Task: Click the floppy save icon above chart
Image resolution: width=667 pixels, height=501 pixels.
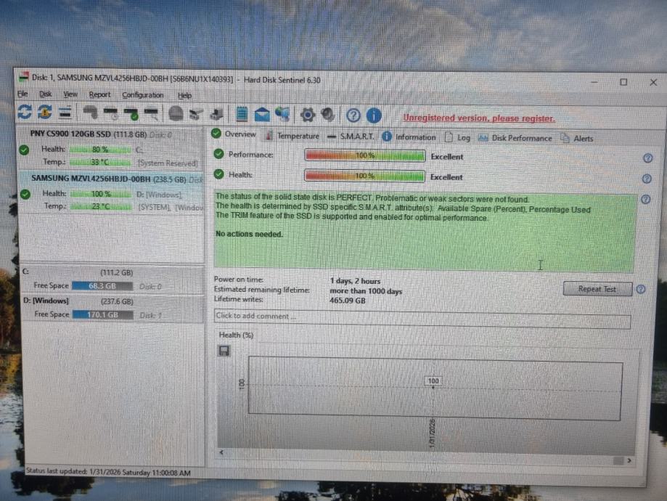Action: pos(224,351)
